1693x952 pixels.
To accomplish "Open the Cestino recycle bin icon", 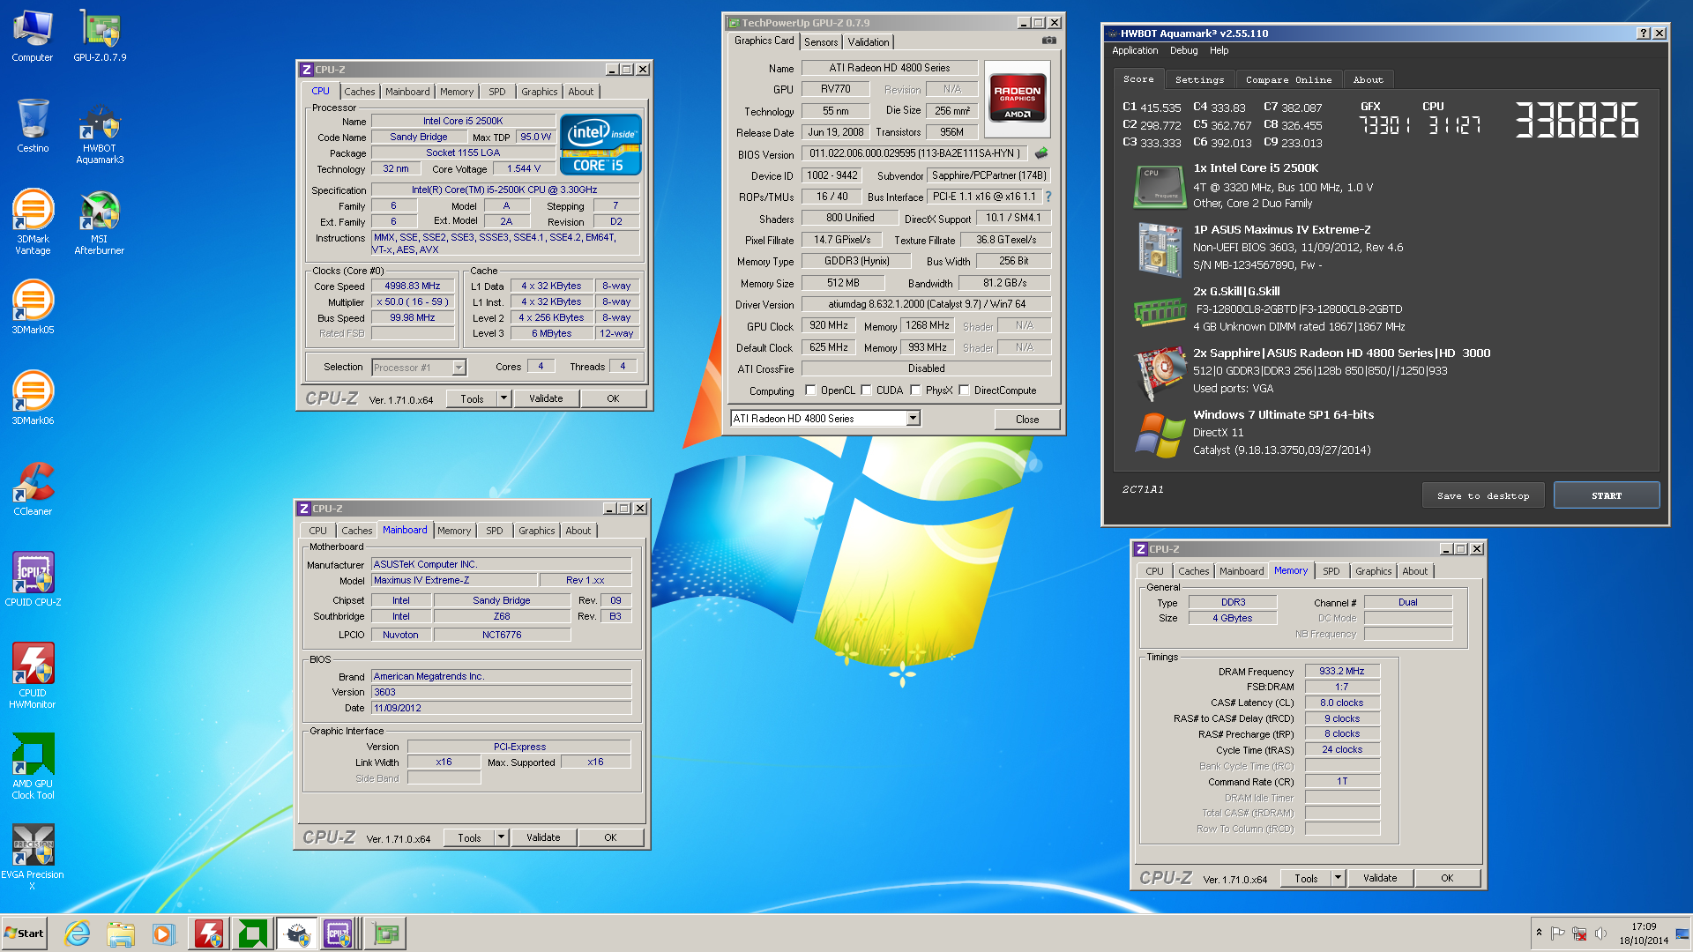I will 33,126.
